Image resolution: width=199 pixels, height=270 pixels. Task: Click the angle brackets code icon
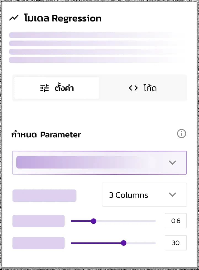tap(133, 88)
